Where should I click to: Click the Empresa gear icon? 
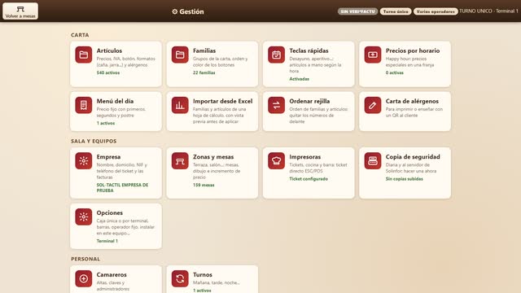pos(83,161)
